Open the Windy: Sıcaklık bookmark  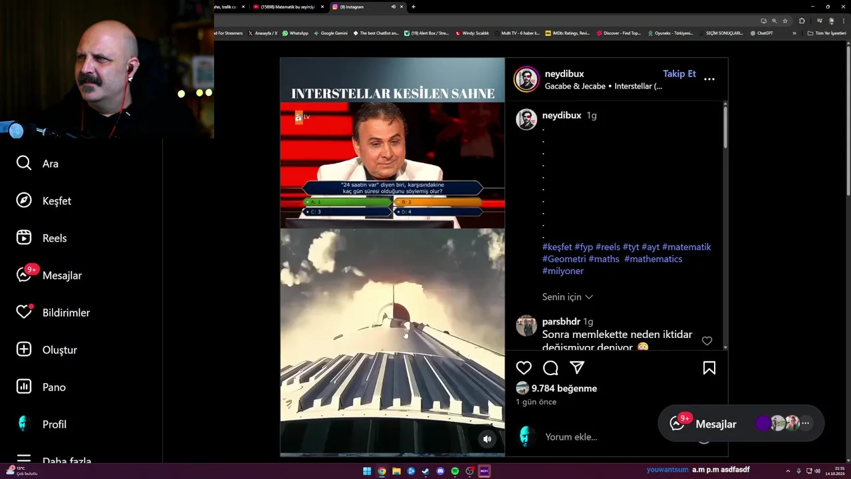[472, 33]
